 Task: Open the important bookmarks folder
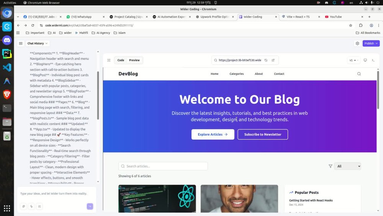(x=35, y=33)
